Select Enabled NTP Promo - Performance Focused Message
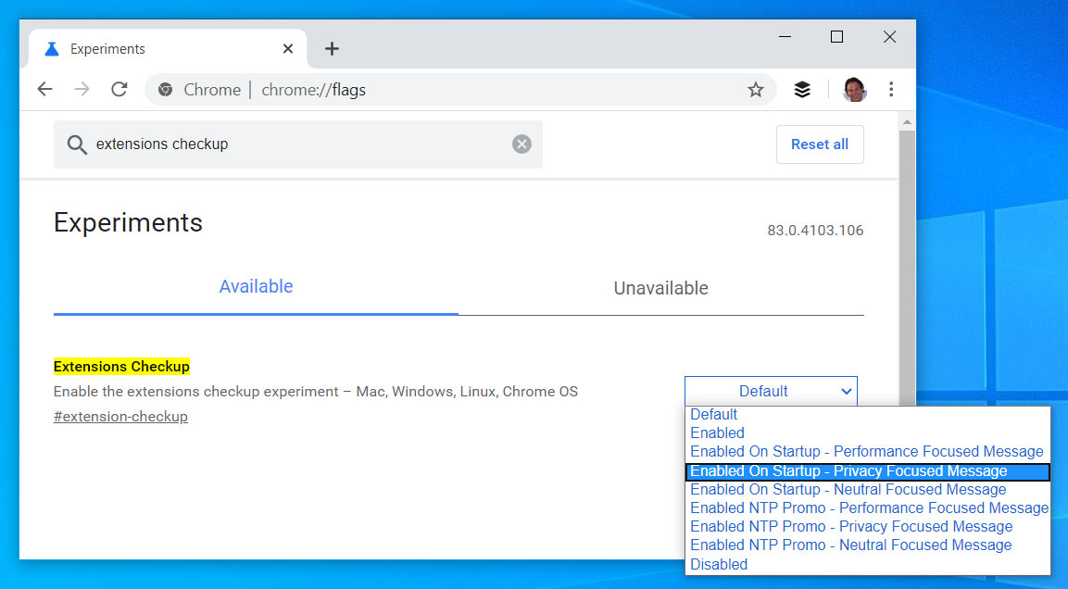 [868, 508]
